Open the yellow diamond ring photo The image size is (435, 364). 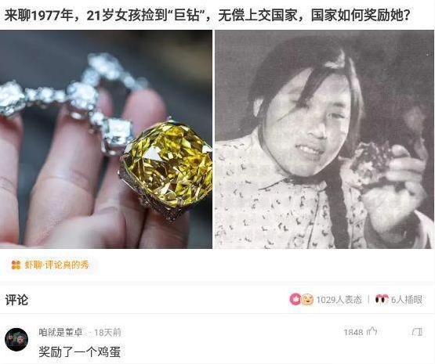(106, 139)
